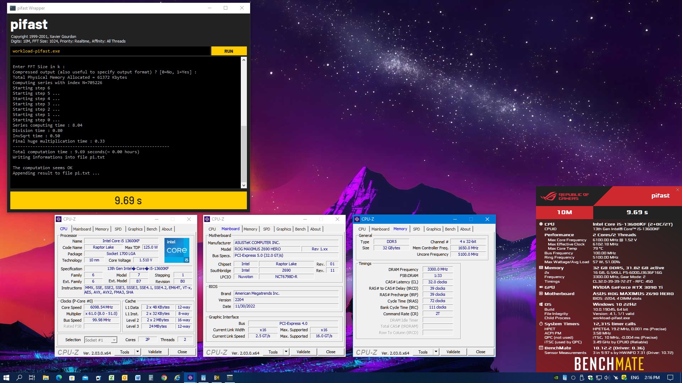This screenshot has width=682, height=383.
Task: Click Close button in CPU-Z CPU window
Action: pyautogui.click(x=182, y=352)
